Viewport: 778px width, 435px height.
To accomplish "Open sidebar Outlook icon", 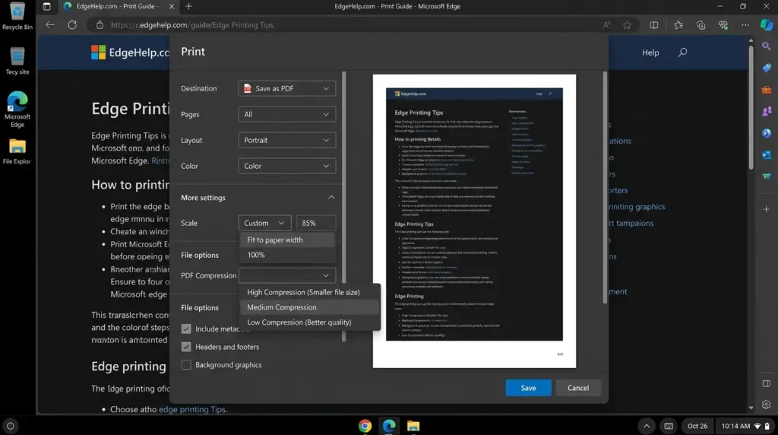I will tap(767, 155).
